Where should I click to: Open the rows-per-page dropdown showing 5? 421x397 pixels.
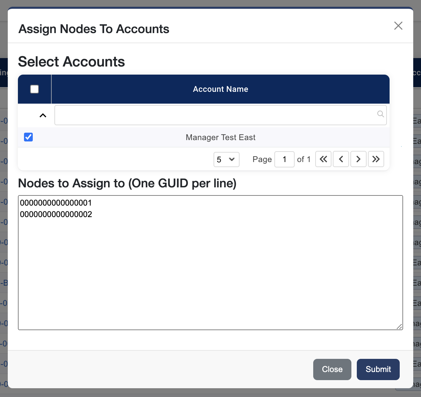226,159
